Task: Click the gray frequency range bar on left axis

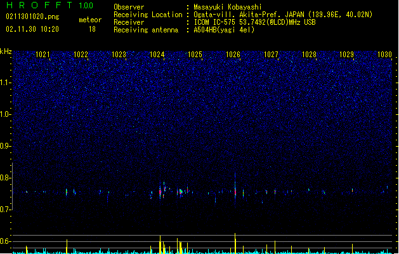Action: coord(13,186)
